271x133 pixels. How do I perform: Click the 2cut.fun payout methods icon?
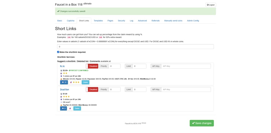coord(61,105)
